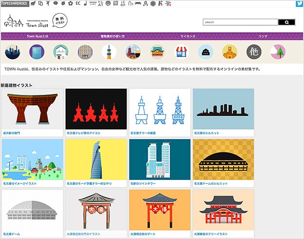Select the striped-awning shop category icon
This screenshot has width=304, height=239.
point(181,52)
